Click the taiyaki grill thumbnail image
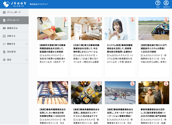The image size is (172, 125). (53, 93)
